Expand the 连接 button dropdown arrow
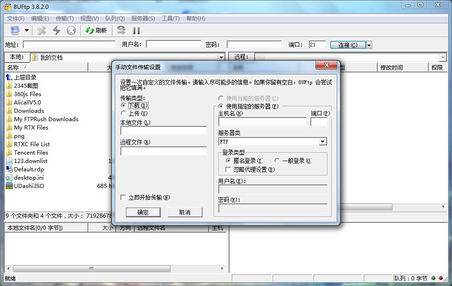 (x=369, y=45)
